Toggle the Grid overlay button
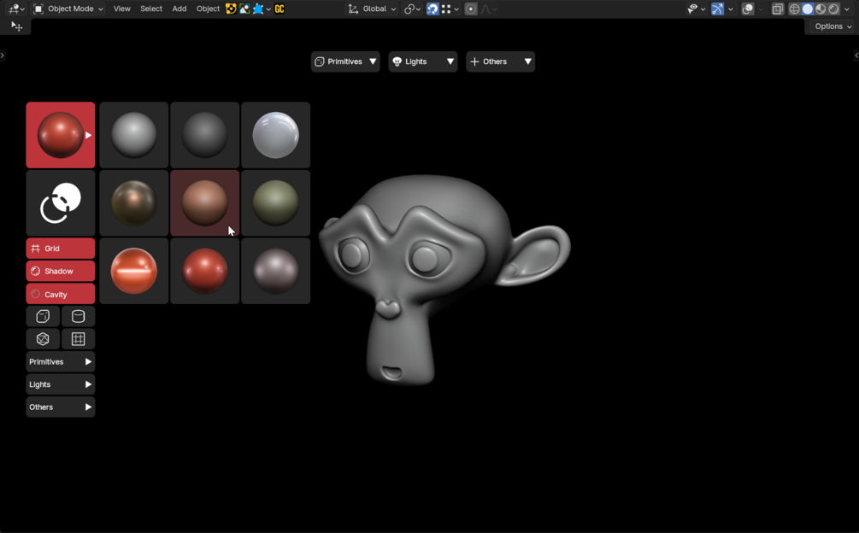Image resolution: width=859 pixels, height=533 pixels. 61,249
